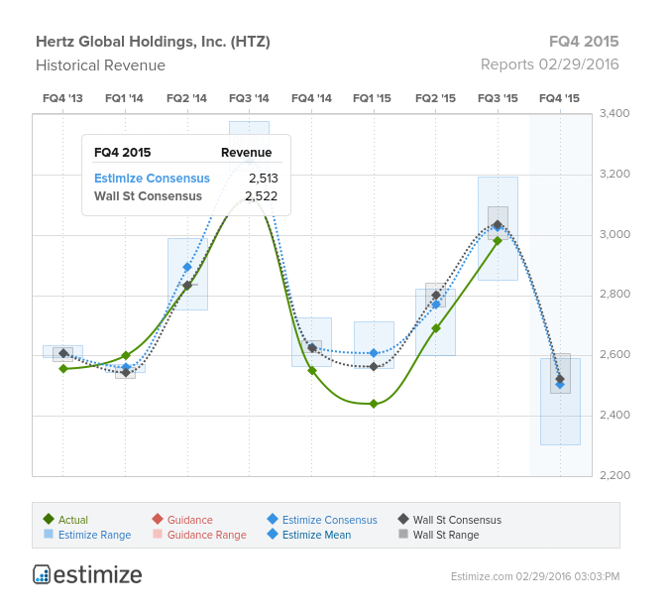Viewport: 669px width, 615px height.
Task: Click the Actual green diamond legend icon
Action: pos(49,519)
